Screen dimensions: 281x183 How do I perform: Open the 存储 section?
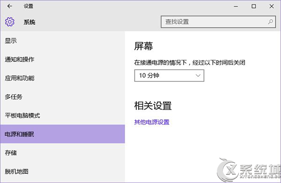coord(63,153)
